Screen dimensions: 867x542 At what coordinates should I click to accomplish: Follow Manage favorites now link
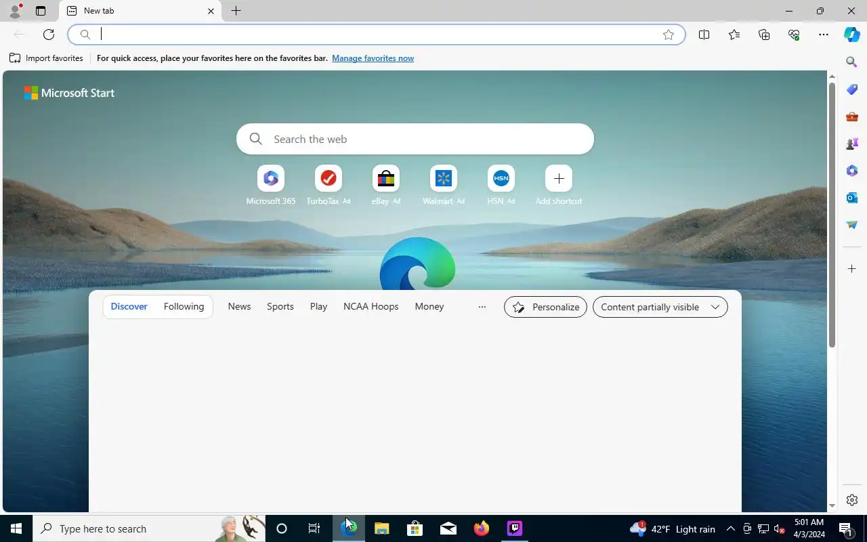pyautogui.click(x=373, y=58)
